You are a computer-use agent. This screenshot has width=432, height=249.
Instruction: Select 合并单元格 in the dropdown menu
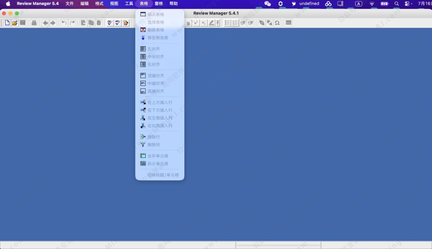point(158,156)
